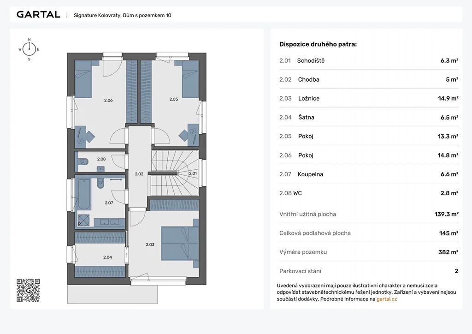Click the toilet icon in room 2.08
Viewport: 472px width, 334px height.
point(83,161)
